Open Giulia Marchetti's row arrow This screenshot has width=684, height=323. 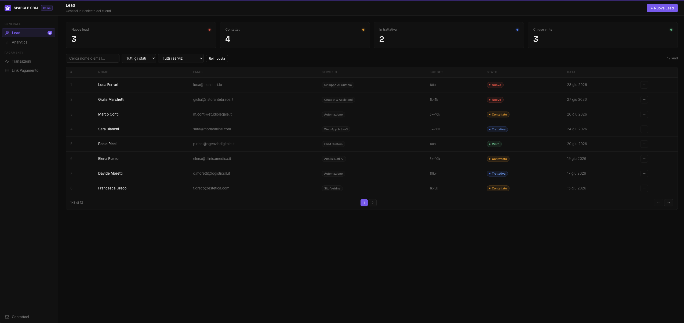click(644, 99)
